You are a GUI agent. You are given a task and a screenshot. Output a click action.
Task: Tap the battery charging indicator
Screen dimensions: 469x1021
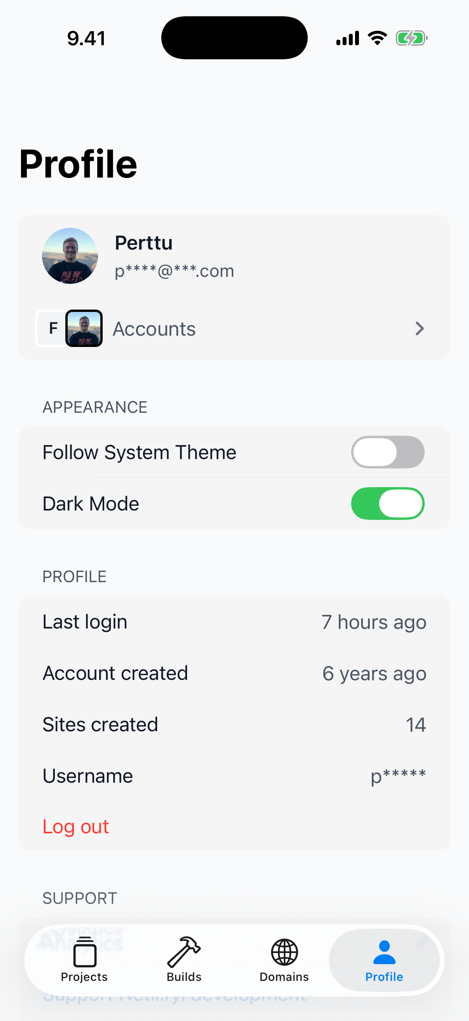point(411,38)
